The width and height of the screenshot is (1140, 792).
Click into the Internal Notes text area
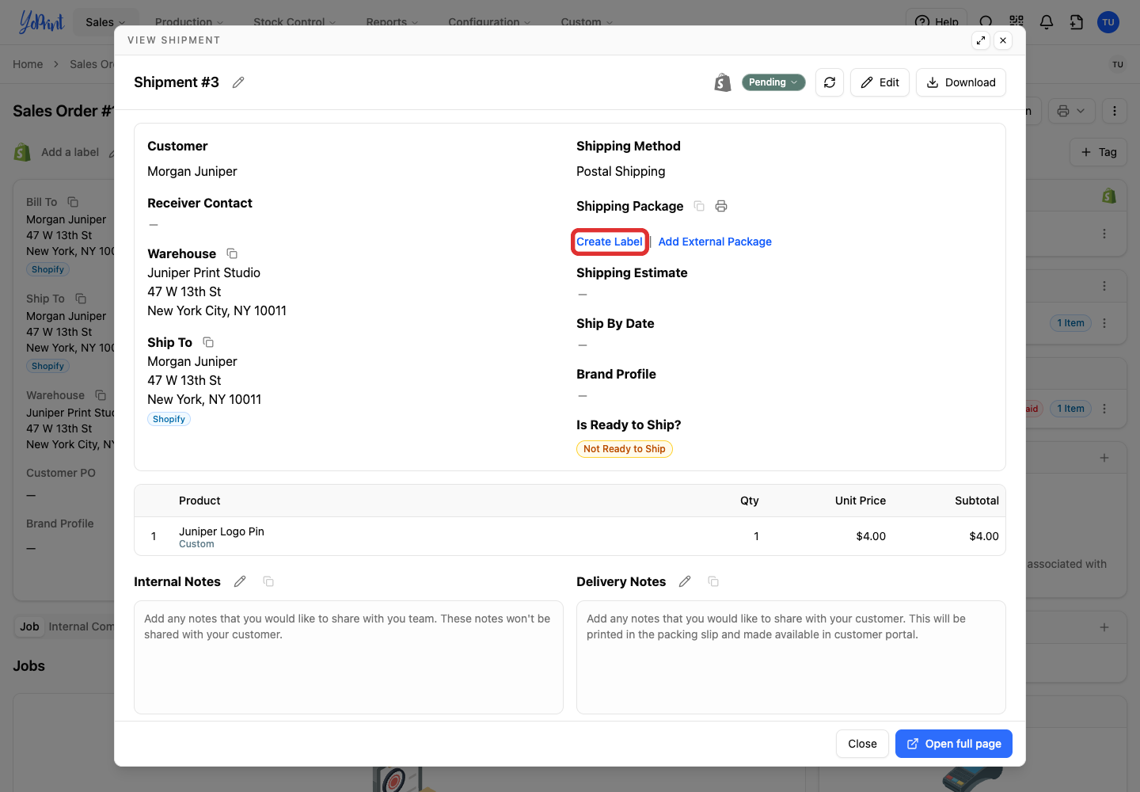pos(348,657)
